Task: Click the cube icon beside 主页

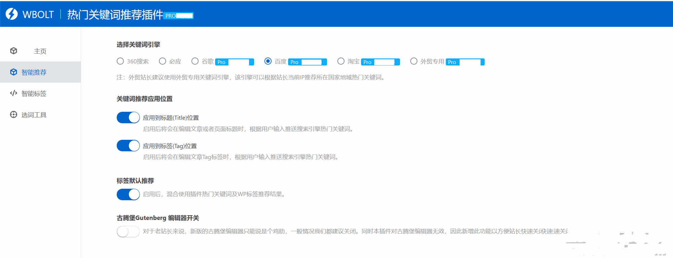Action: pyautogui.click(x=13, y=51)
